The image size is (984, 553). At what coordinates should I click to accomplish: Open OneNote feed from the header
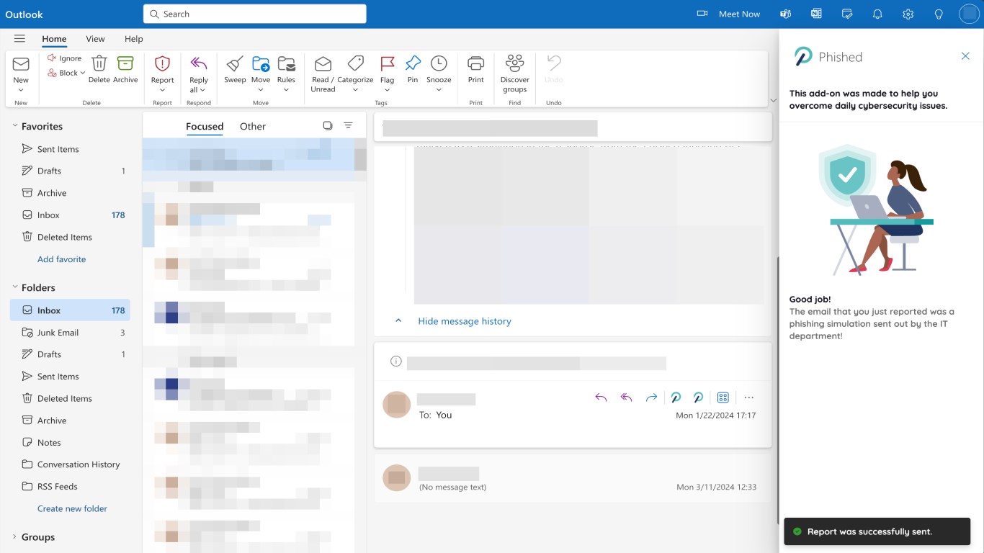point(816,14)
